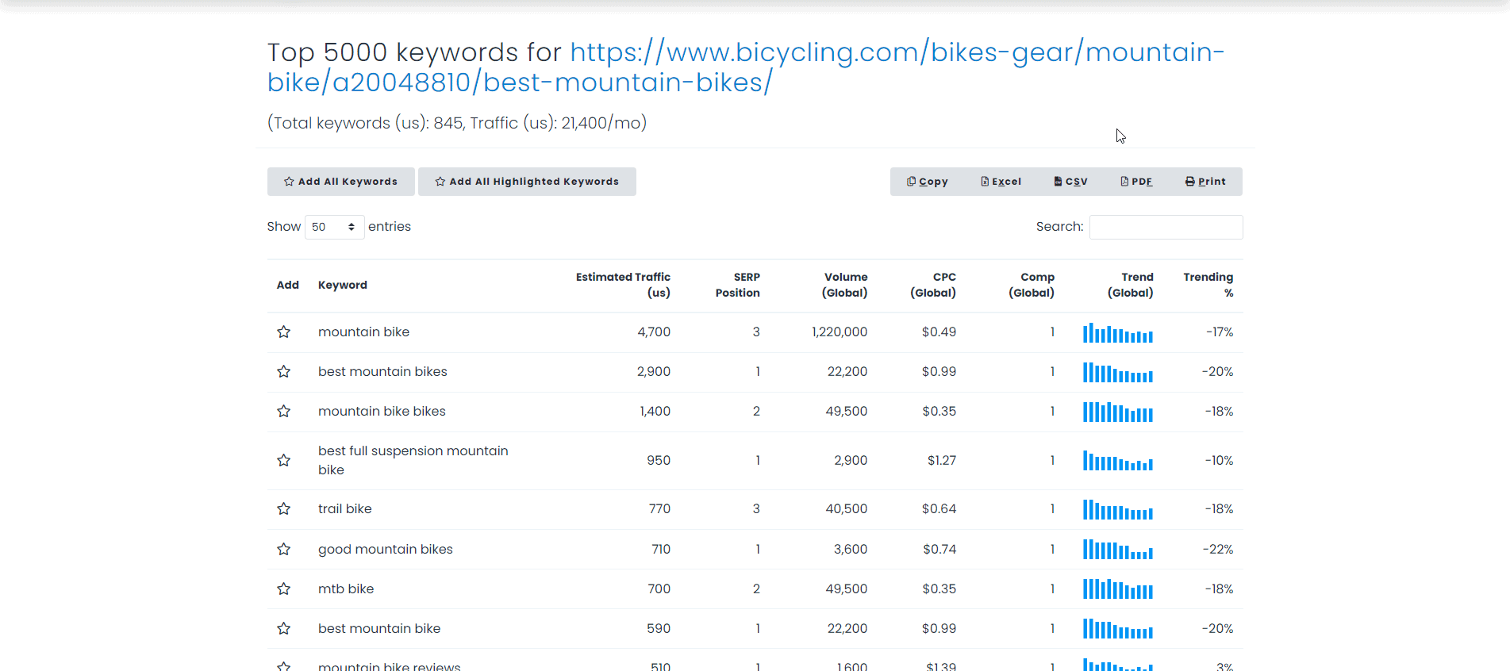
Task: Sort by SERP Position header
Action: tap(737, 285)
